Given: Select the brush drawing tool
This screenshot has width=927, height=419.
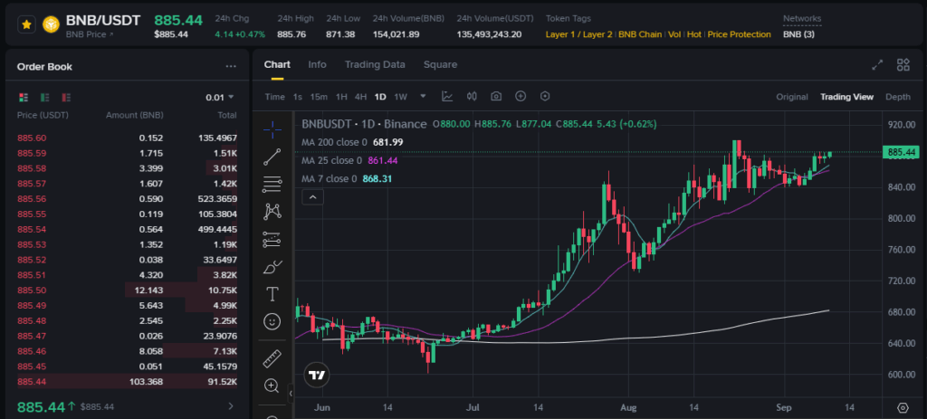Looking at the screenshot, I should tap(272, 267).
